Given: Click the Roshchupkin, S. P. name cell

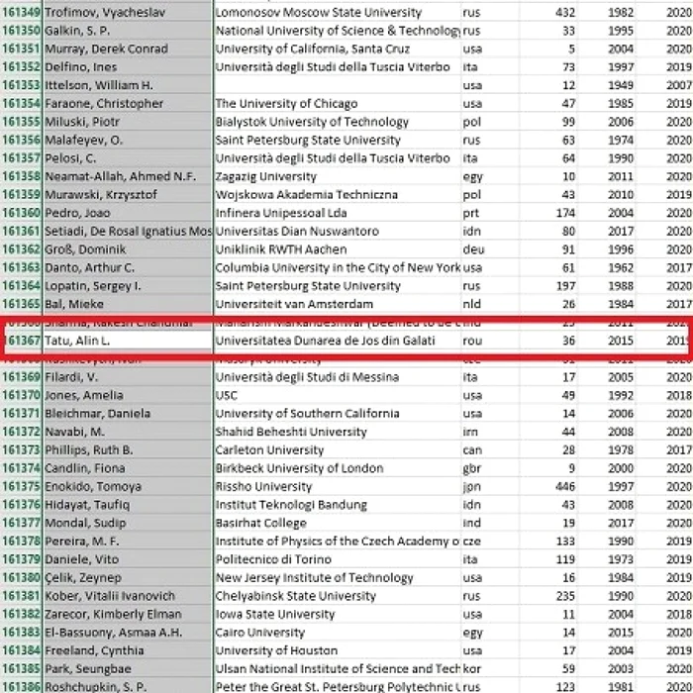Looking at the screenshot, I should click(x=128, y=686).
